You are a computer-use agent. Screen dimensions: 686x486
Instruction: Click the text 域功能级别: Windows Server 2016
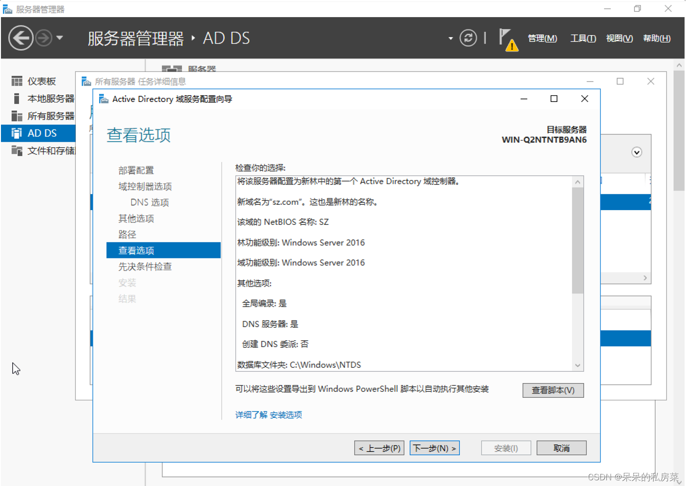pyautogui.click(x=301, y=263)
